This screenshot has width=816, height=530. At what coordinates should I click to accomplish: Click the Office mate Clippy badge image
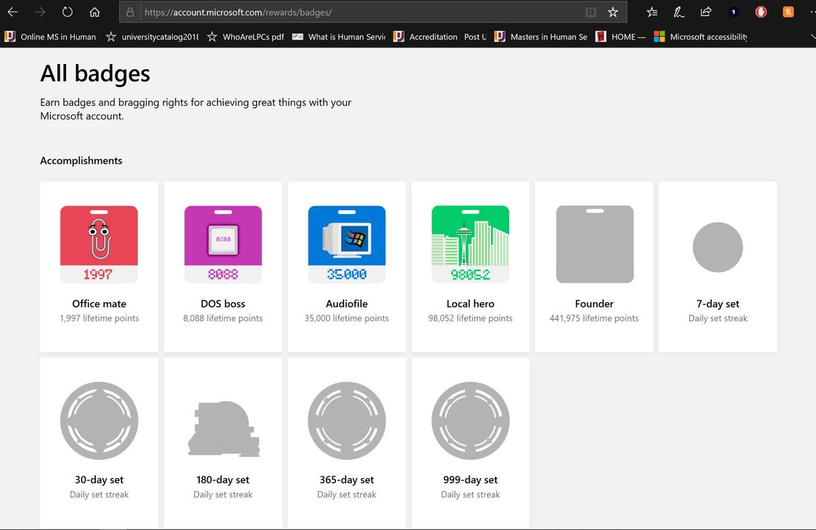point(99,244)
